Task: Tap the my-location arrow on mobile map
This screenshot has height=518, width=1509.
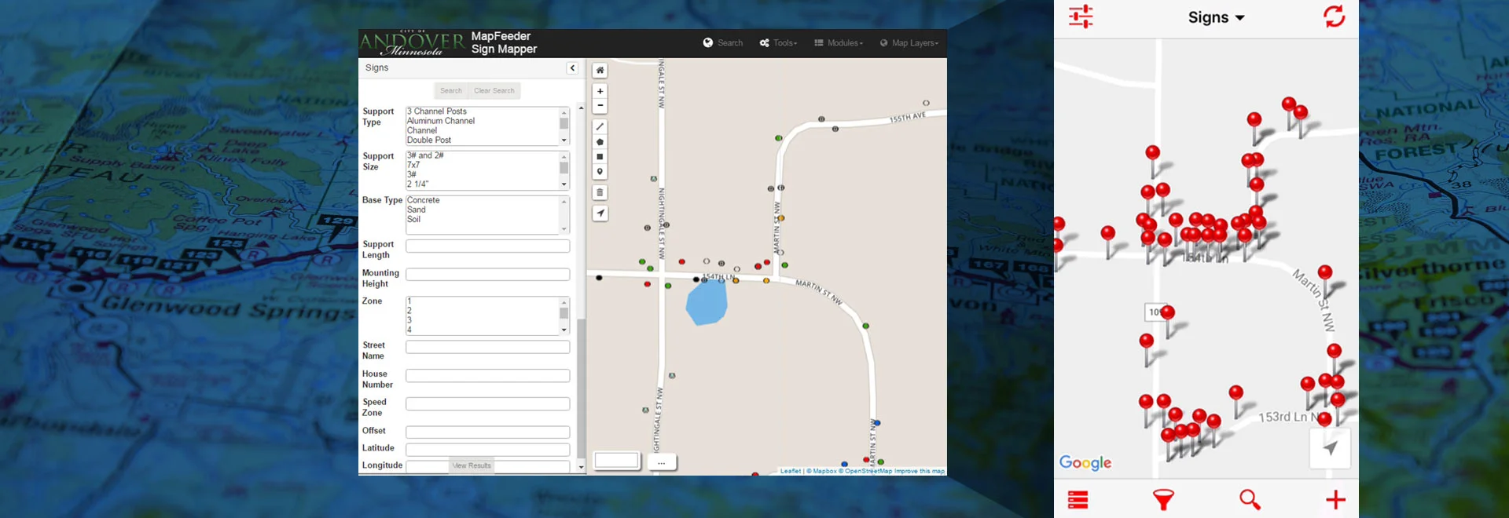Action: point(1330,448)
